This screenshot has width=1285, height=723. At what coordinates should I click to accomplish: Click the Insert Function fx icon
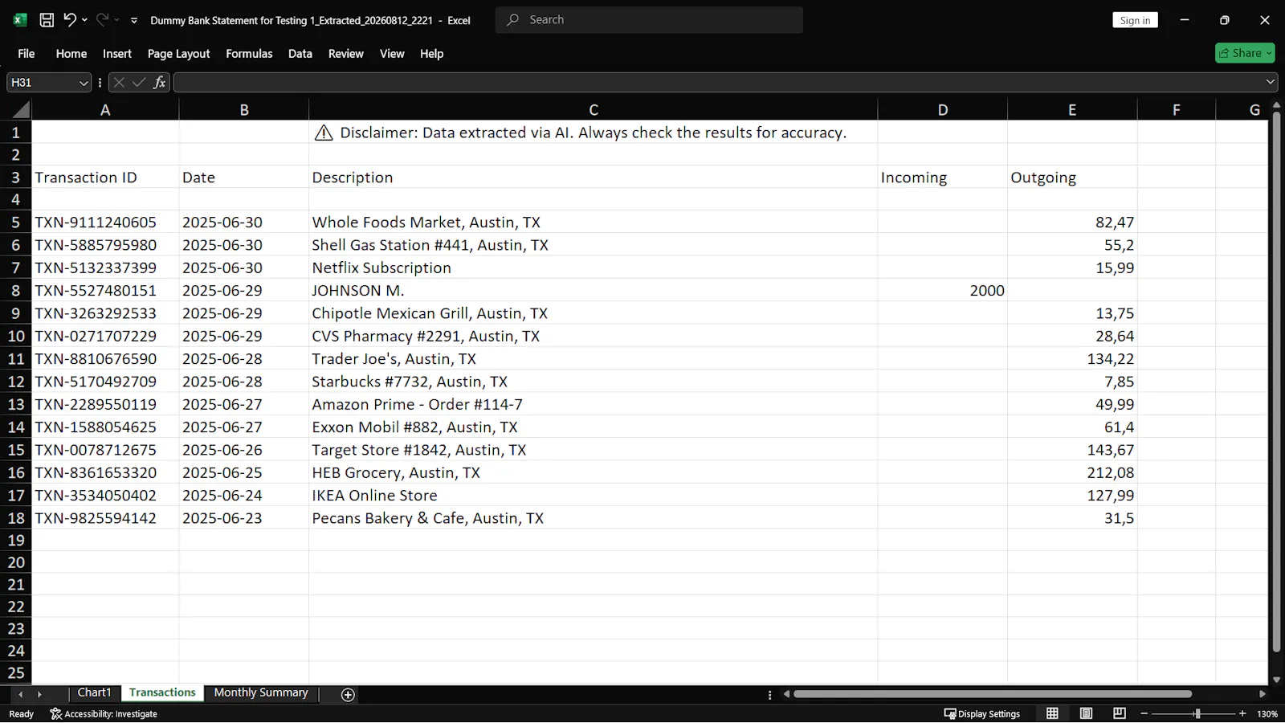(159, 82)
